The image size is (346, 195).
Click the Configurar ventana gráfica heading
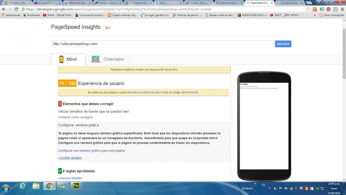78,125
